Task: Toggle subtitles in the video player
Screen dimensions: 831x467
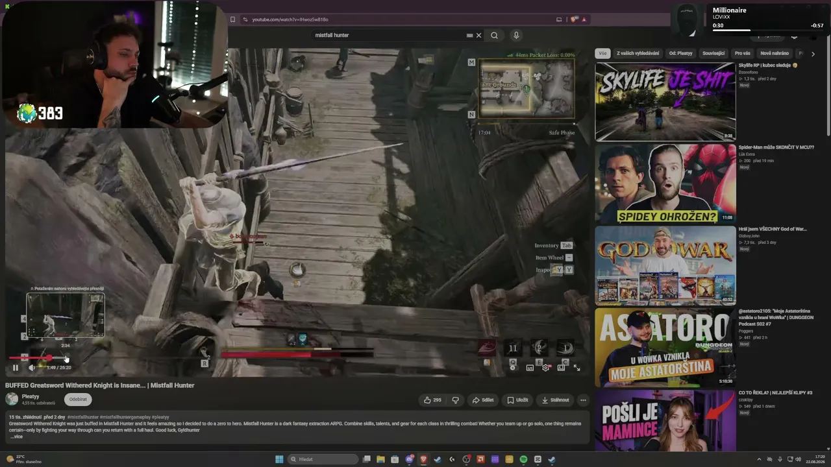Action: tap(530, 368)
